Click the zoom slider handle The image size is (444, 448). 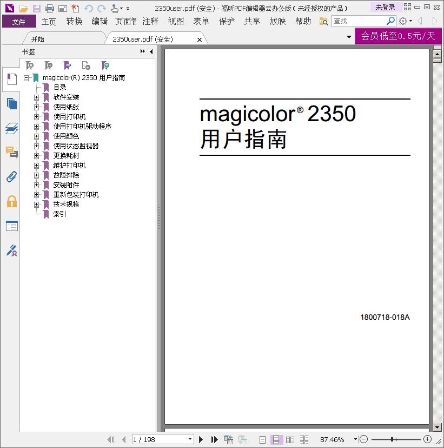(x=393, y=439)
